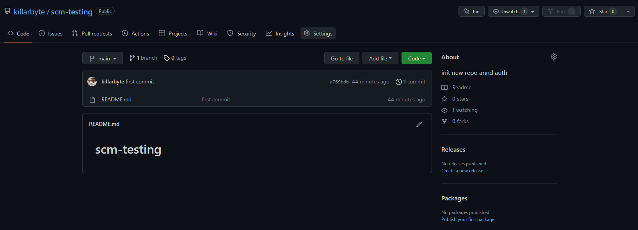Expand the Star lists dropdown arrow
Screen dimensions: 638x230
point(628,11)
